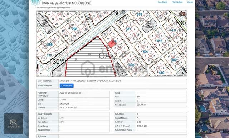Click the blue Konut Alanı button
This screenshot has height=138, width=229.
(x=67, y=86)
